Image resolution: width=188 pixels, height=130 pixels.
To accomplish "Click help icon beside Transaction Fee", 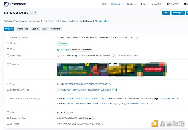I will click(7, 118).
